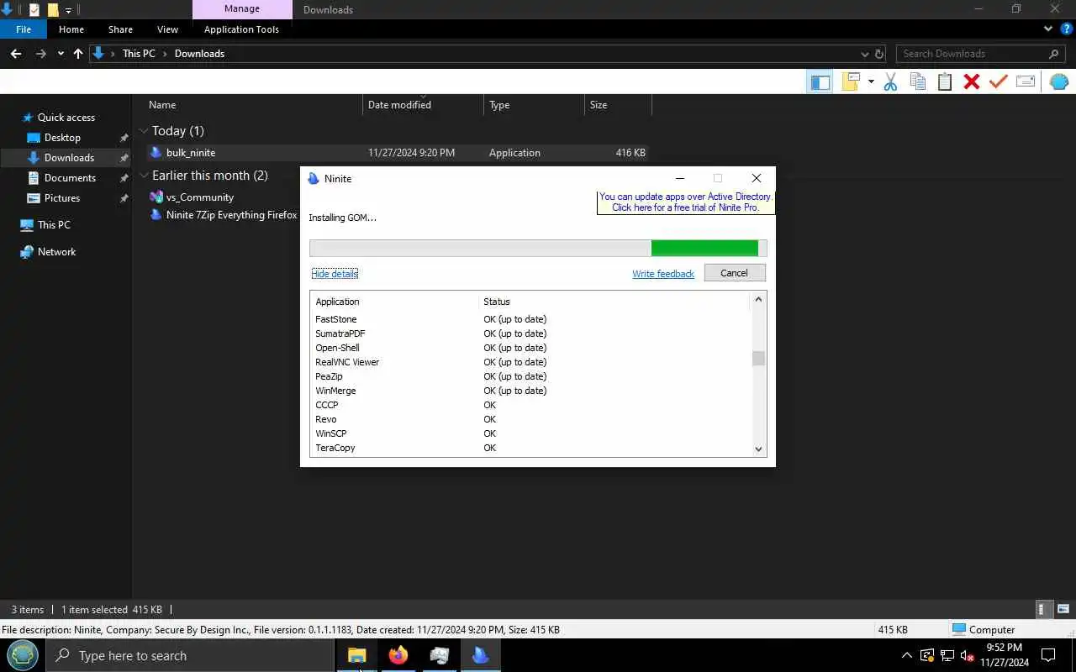Switch to the Home ribbon tab
The height and width of the screenshot is (672, 1076).
pyautogui.click(x=71, y=29)
